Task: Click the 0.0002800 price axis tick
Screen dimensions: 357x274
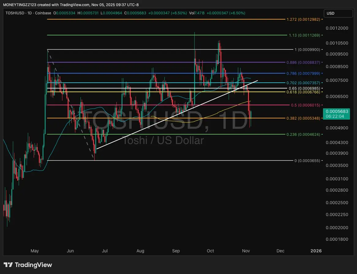Action: [337, 190]
